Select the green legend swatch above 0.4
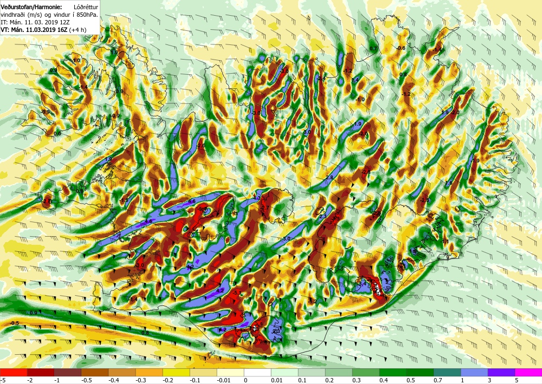 [393, 373]
